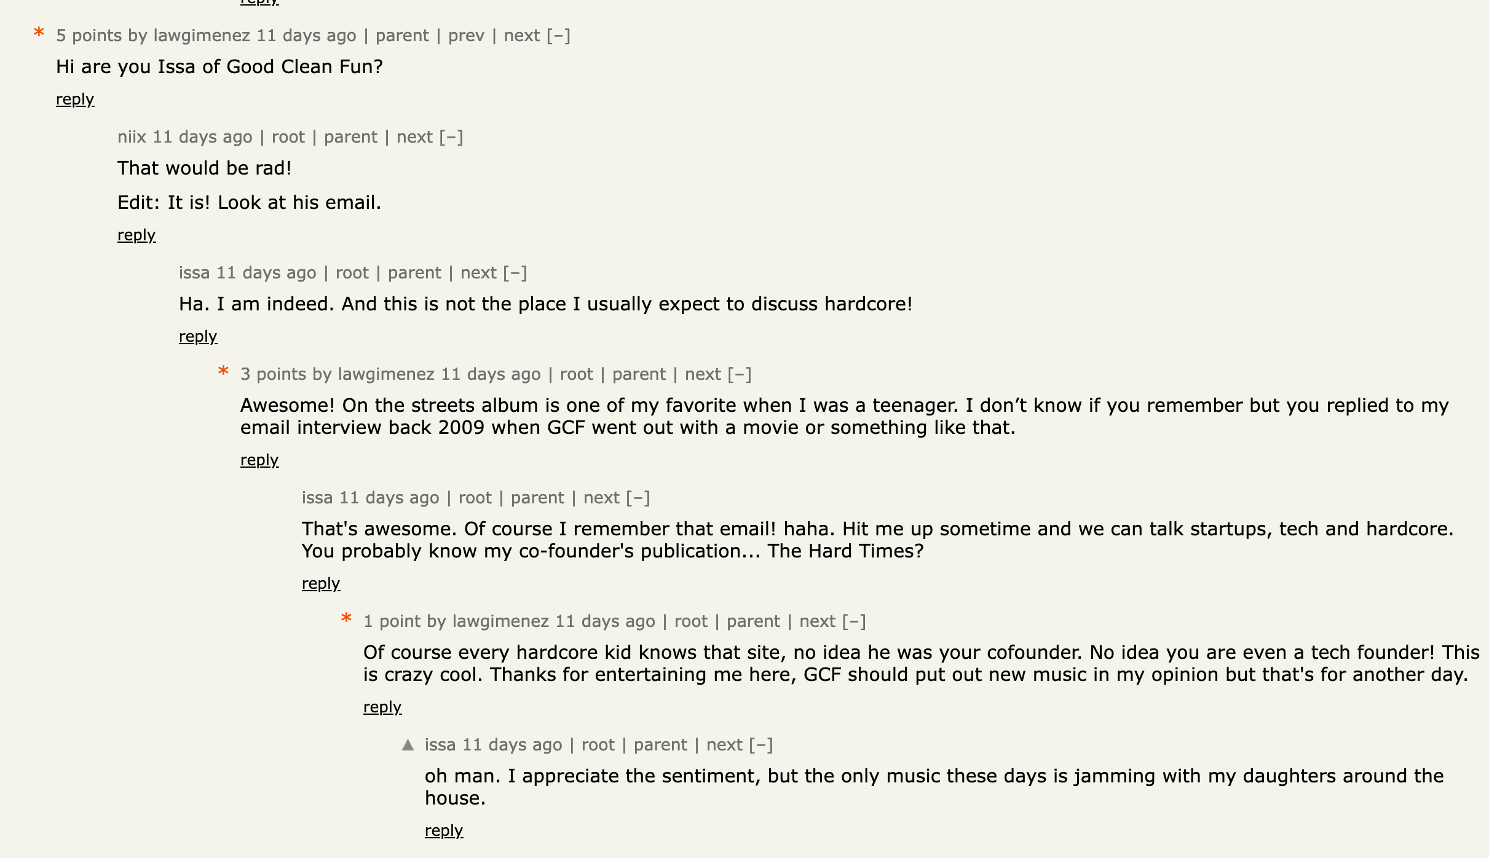1489x858 pixels.
Task: Upvote issa's comment about jamming with daughters
Action: (x=408, y=745)
